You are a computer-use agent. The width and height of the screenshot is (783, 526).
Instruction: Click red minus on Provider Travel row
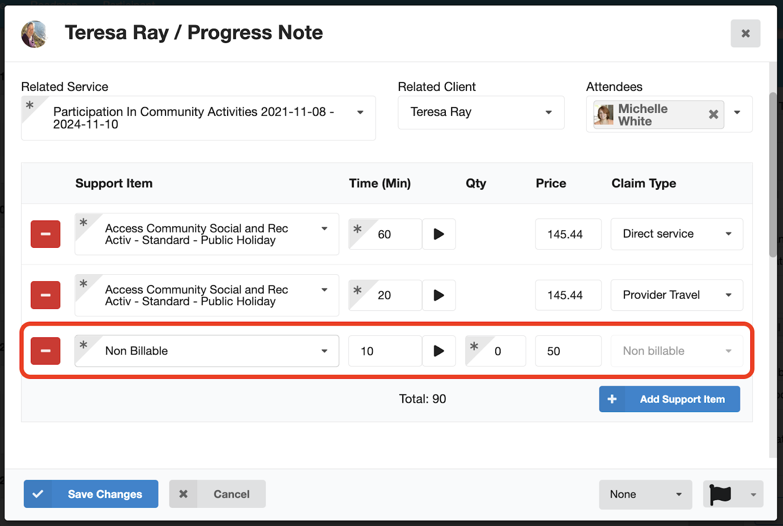click(x=46, y=295)
